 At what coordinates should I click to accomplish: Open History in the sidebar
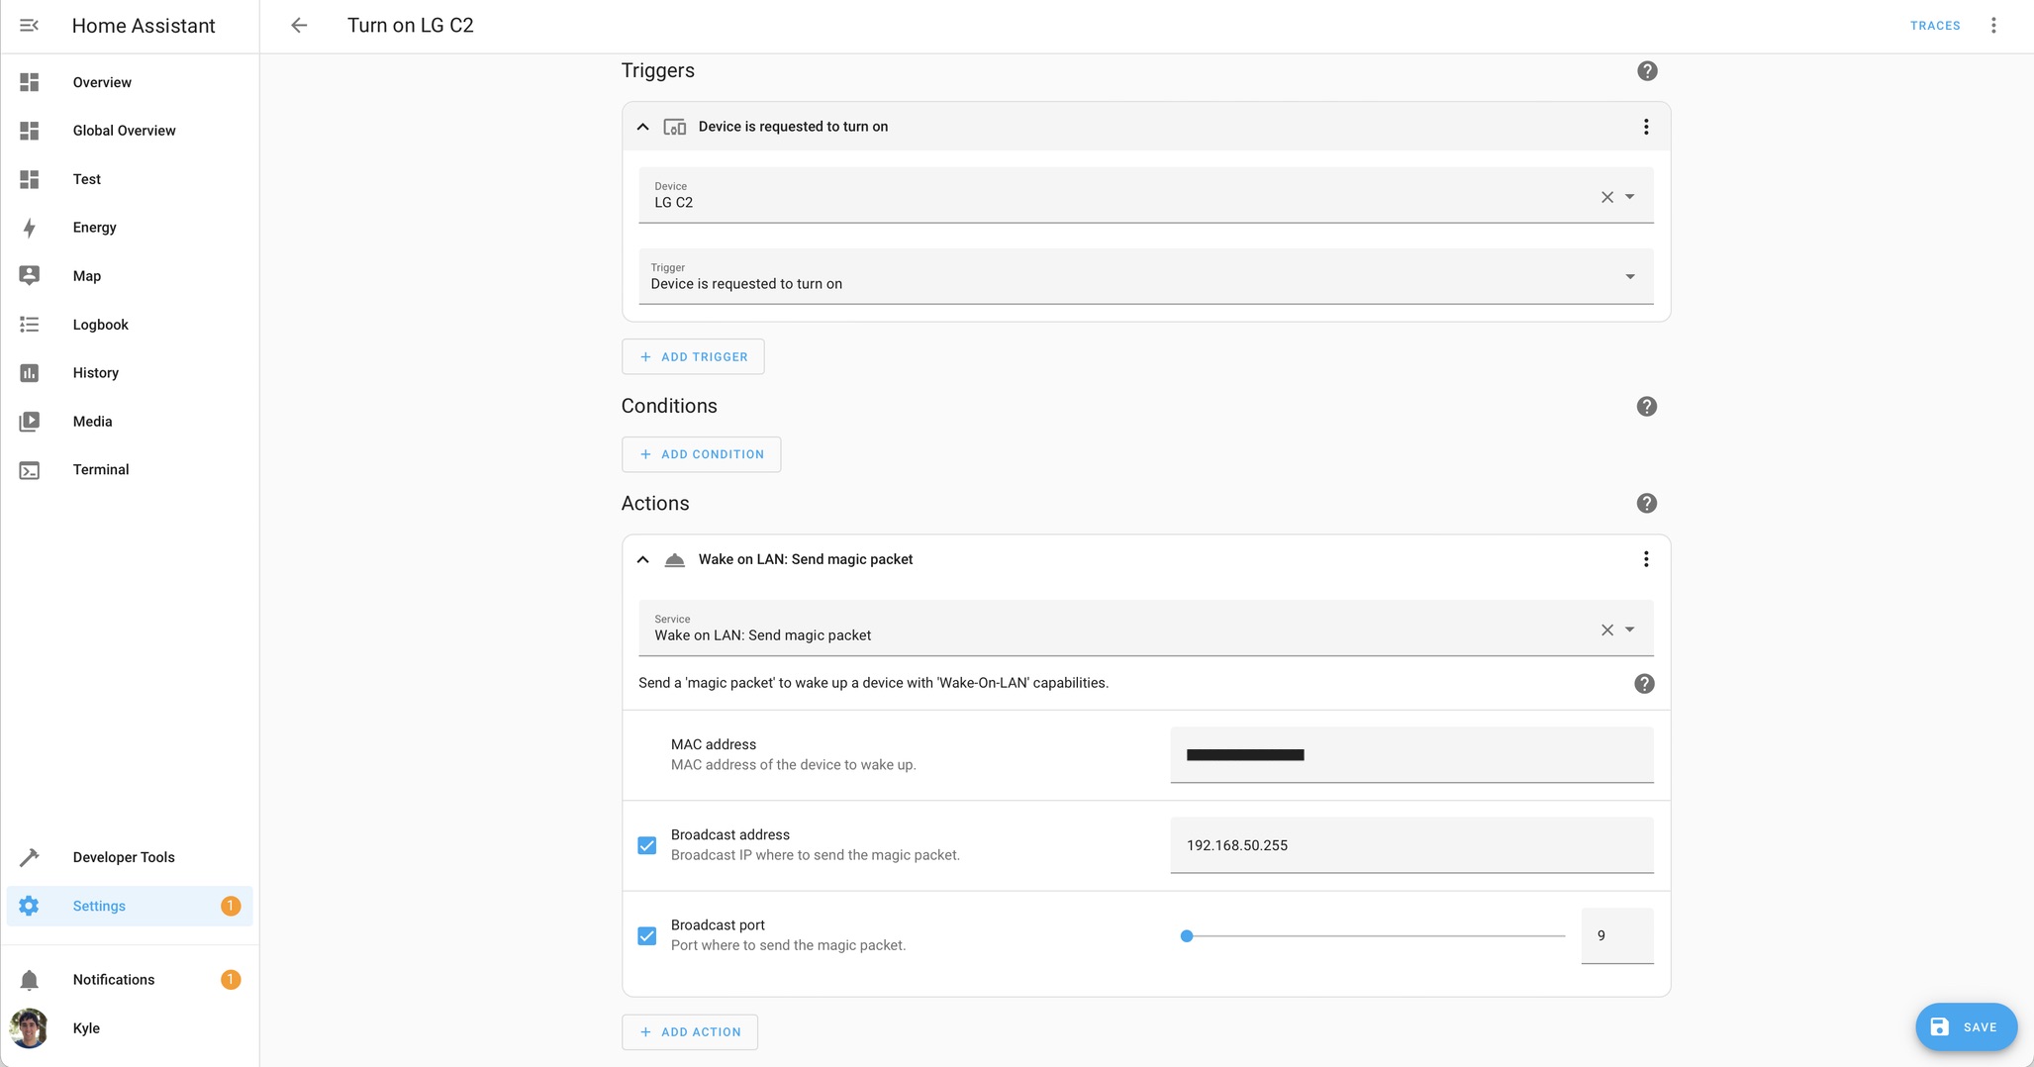130,373
